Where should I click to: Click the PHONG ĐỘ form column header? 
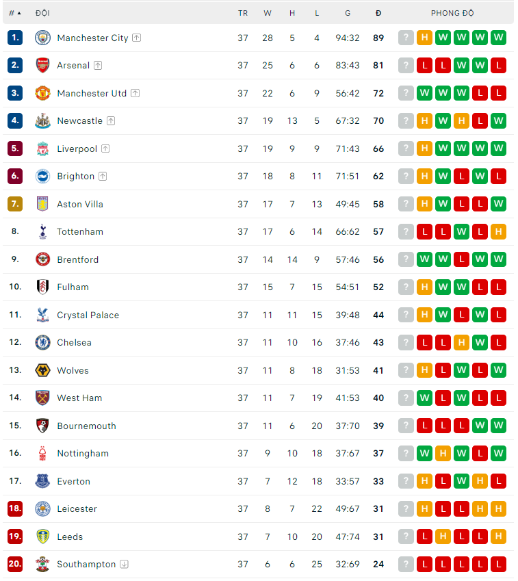(452, 13)
